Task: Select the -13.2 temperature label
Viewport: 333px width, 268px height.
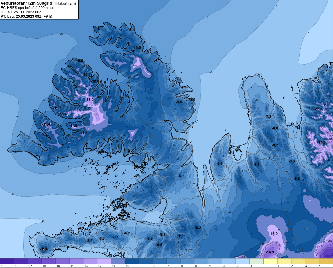Action: (x=321, y=142)
